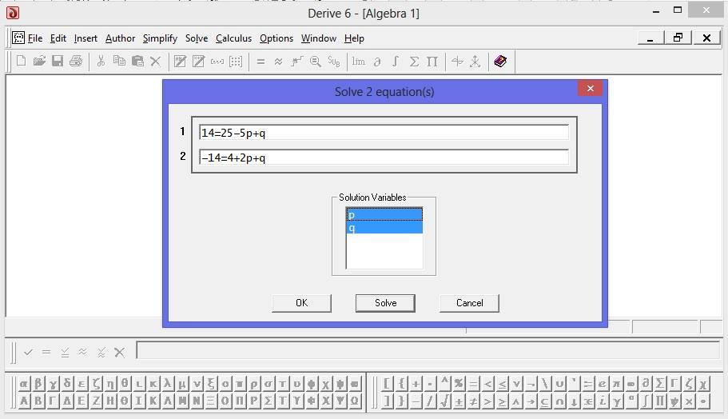Image resolution: width=728 pixels, height=419 pixels.
Task: Open the 3D-plot window icon
Action: [x=475, y=62]
